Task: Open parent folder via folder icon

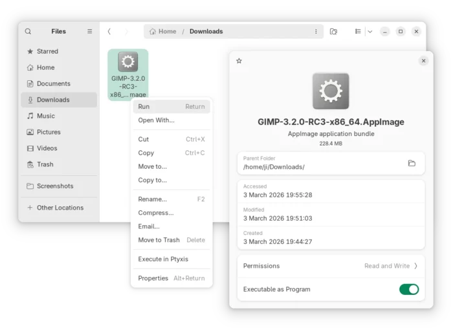Action: (x=412, y=163)
